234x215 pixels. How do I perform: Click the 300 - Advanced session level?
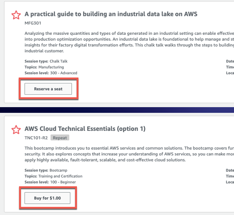64,73
